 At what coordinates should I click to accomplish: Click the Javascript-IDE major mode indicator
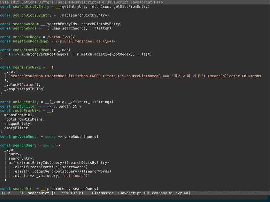coord(135,193)
